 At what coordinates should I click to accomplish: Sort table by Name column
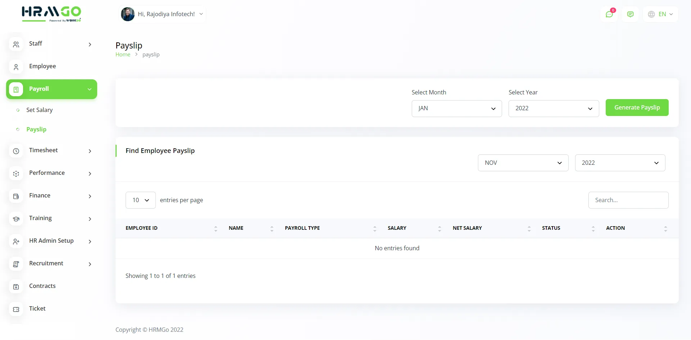pos(272,229)
